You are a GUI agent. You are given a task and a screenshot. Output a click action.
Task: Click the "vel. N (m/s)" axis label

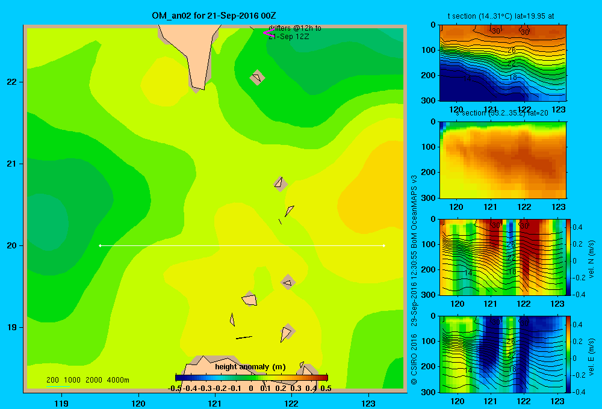pos(591,259)
